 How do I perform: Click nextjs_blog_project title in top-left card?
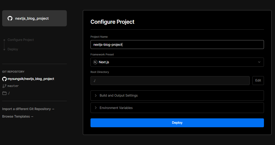[x=32, y=18]
